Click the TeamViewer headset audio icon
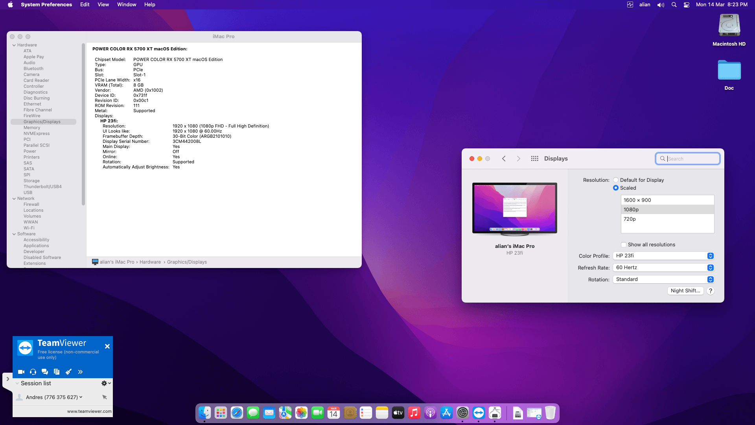The image size is (755, 425). click(x=33, y=372)
